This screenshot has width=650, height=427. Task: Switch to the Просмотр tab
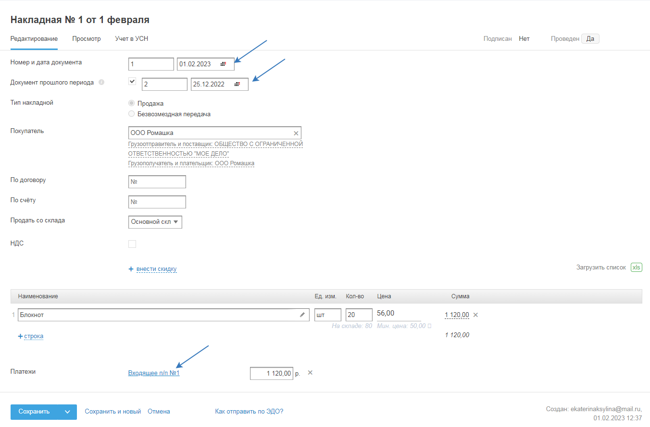pyautogui.click(x=87, y=39)
